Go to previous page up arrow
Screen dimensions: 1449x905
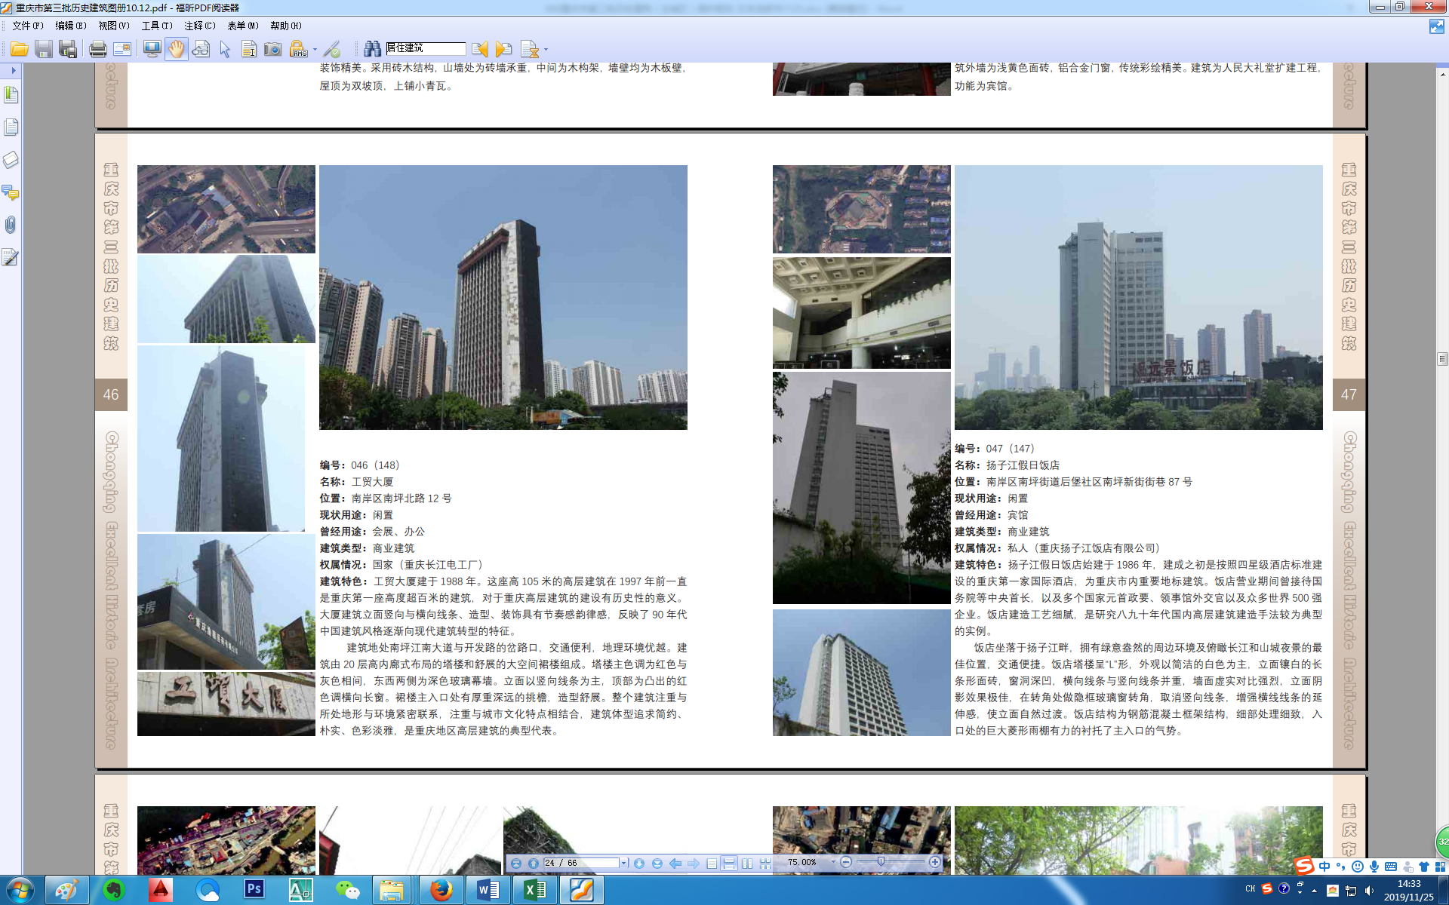pyautogui.click(x=534, y=863)
